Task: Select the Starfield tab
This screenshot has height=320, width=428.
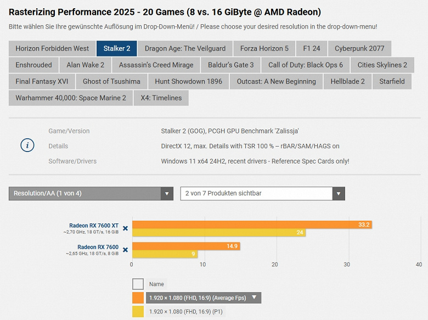Action: click(392, 81)
